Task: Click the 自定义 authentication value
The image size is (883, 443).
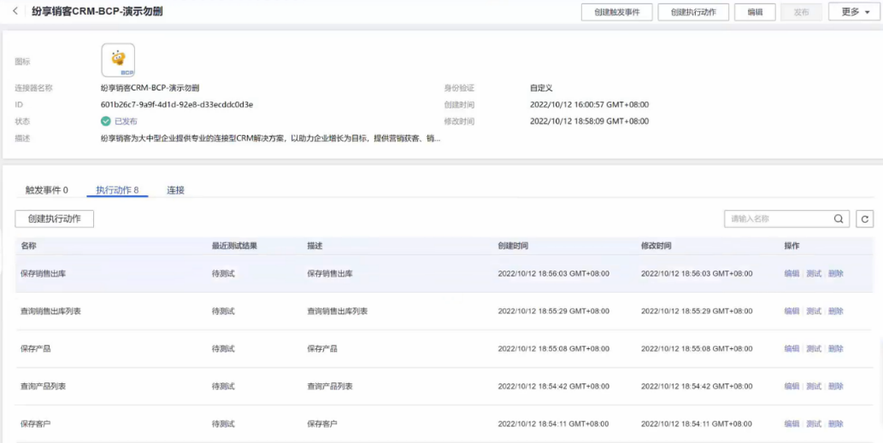Action: click(541, 88)
